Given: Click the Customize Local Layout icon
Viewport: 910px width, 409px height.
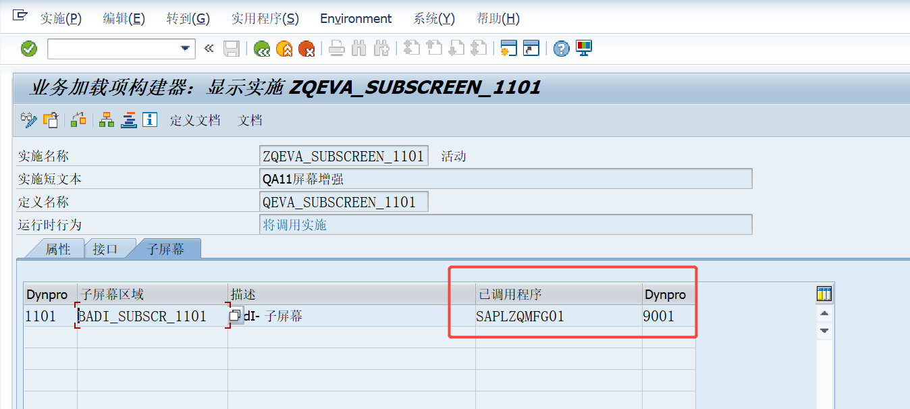Looking at the screenshot, I should 583,48.
